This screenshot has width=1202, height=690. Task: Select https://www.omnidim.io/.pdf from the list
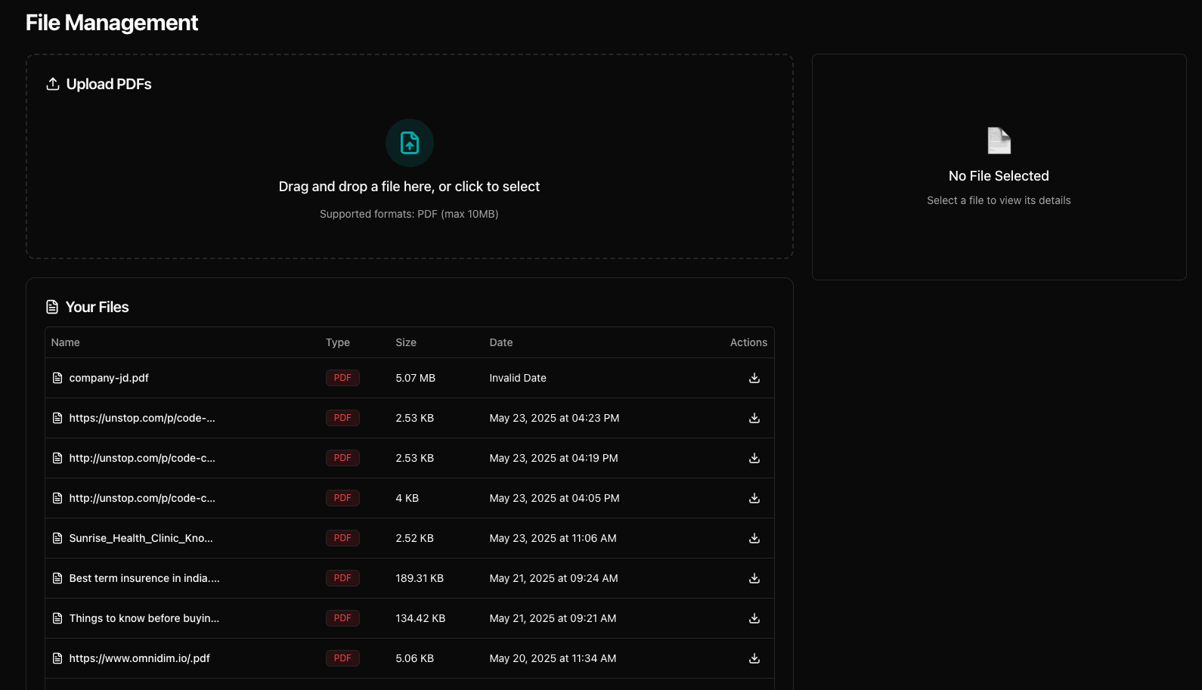click(x=139, y=658)
